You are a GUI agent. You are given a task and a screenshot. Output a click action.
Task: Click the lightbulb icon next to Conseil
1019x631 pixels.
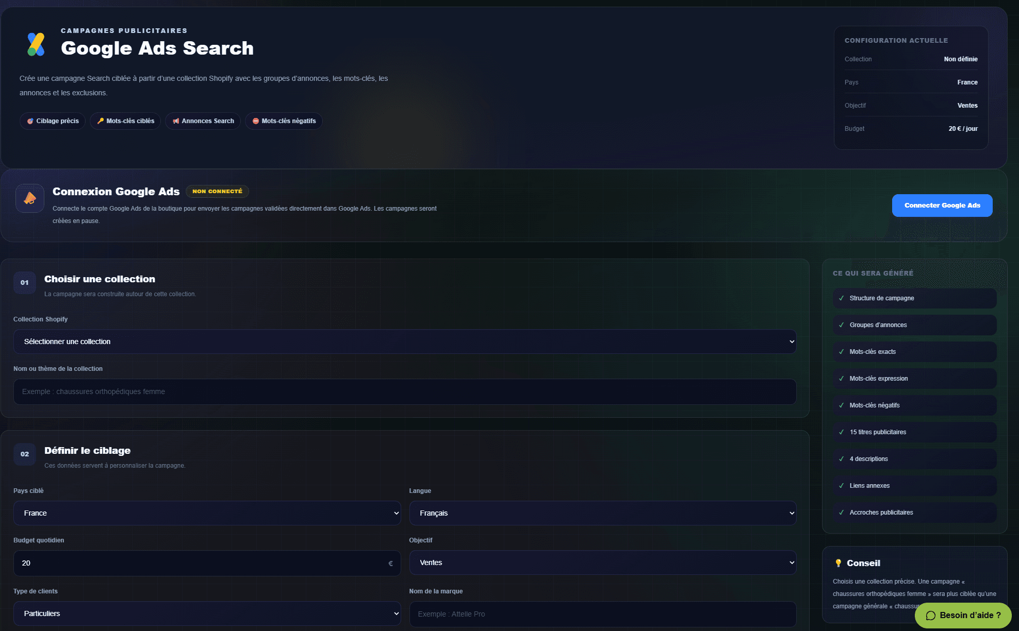tap(839, 563)
